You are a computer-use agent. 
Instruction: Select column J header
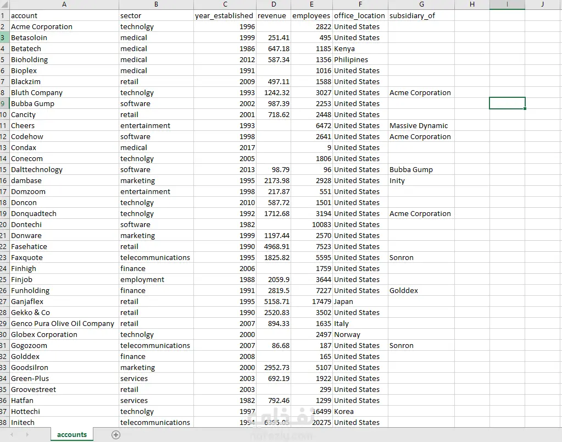pos(543,4)
